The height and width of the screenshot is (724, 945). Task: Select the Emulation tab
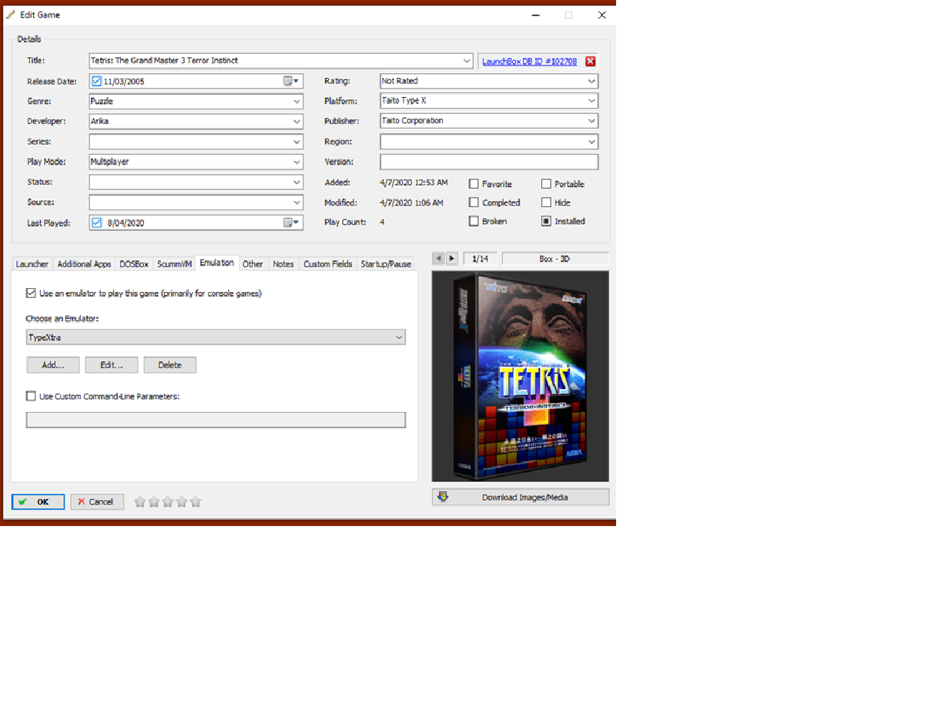pyautogui.click(x=217, y=263)
